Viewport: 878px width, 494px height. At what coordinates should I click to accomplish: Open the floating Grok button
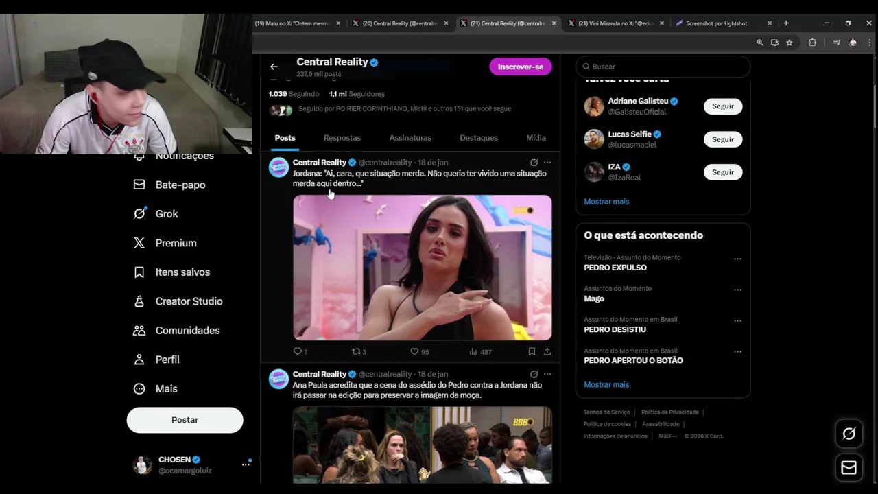[849, 434]
